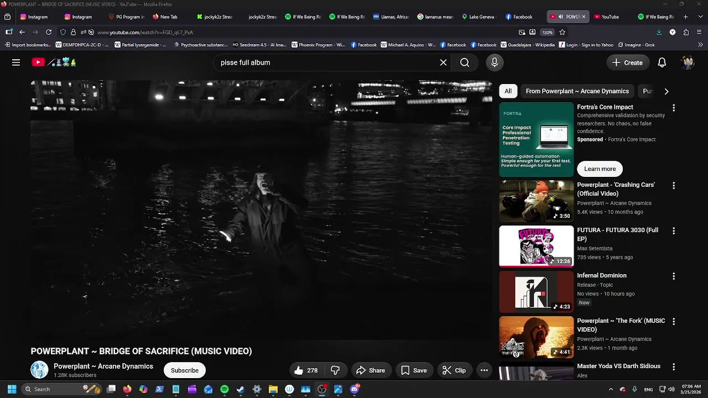Open the Windows taskbar Search box
708x398 pixels.
point(61,389)
